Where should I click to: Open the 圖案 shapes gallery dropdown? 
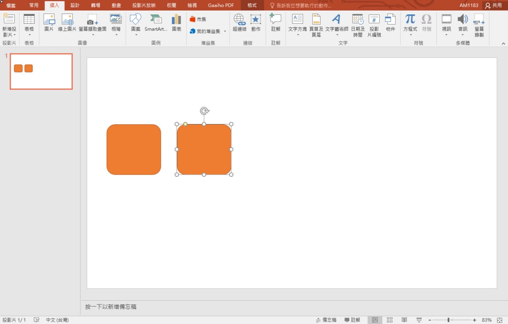tap(135, 34)
